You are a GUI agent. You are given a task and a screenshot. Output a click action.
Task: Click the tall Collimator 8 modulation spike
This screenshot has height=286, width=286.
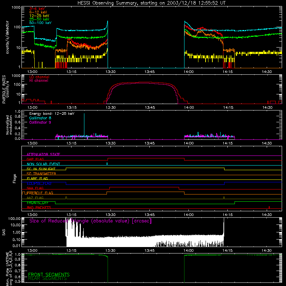(x=84, y=124)
